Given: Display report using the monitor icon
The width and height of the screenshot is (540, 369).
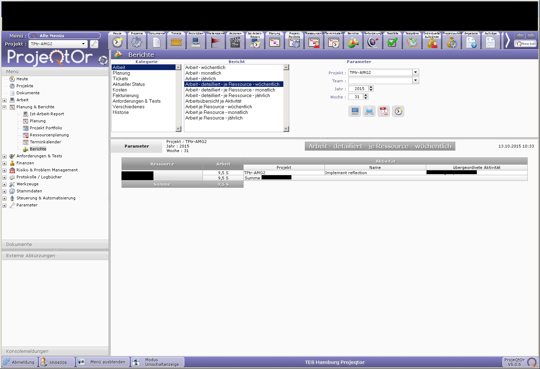Looking at the screenshot, I should tap(355, 111).
